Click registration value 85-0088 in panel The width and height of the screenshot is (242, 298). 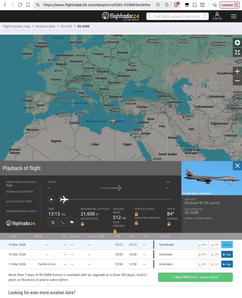192,213
